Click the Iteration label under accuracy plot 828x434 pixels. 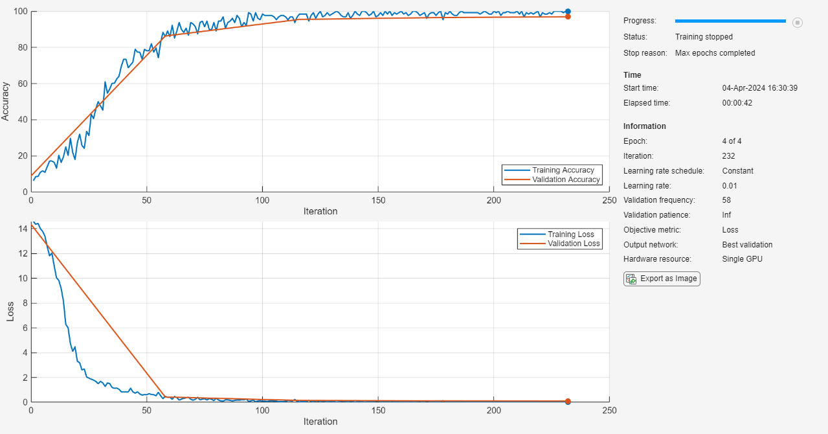click(x=320, y=211)
